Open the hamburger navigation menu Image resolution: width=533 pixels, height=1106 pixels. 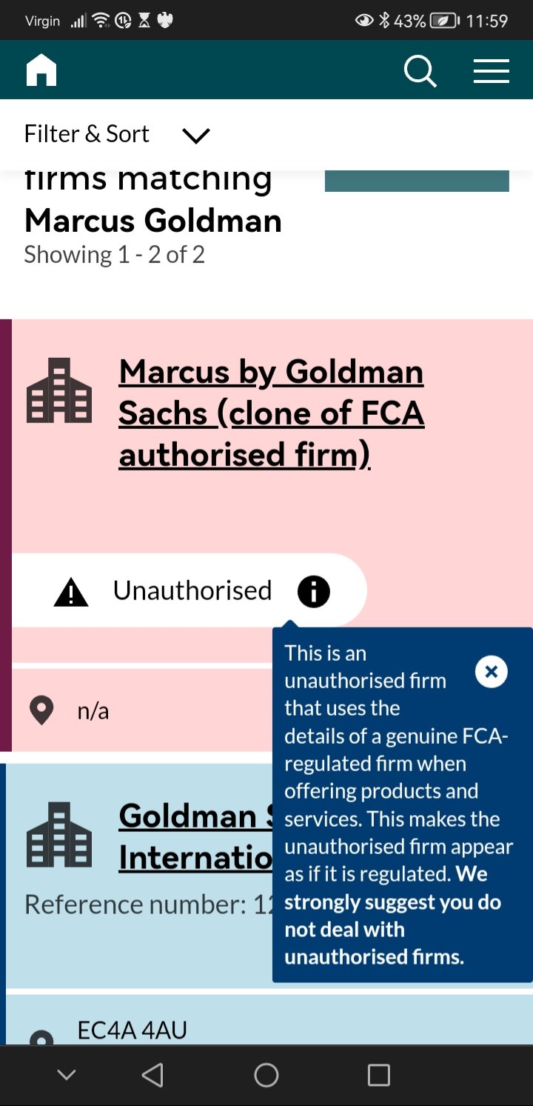tap(491, 71)
